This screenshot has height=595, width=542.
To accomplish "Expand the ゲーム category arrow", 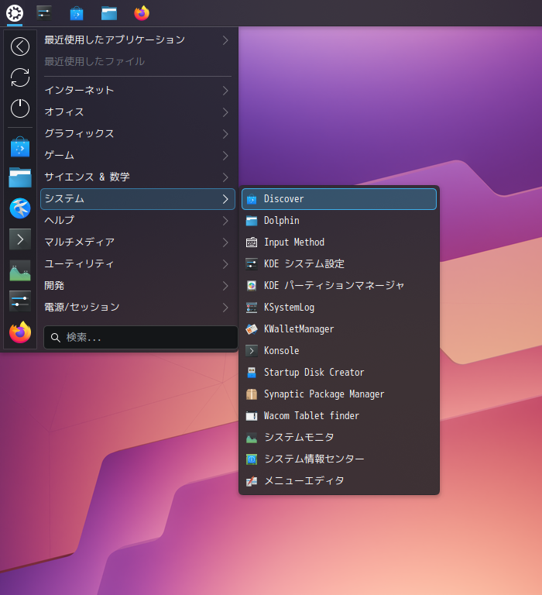I will [x=225, y=155].
